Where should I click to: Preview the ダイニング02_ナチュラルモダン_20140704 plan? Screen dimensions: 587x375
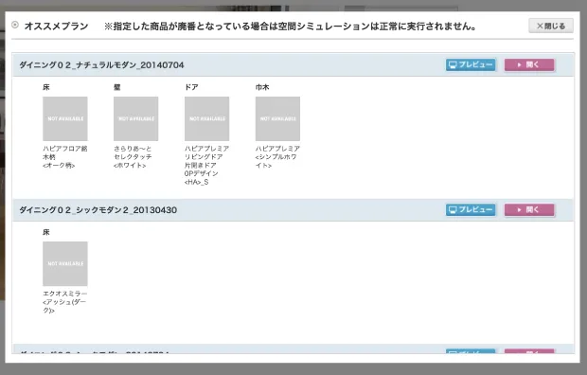click(471, 64)
